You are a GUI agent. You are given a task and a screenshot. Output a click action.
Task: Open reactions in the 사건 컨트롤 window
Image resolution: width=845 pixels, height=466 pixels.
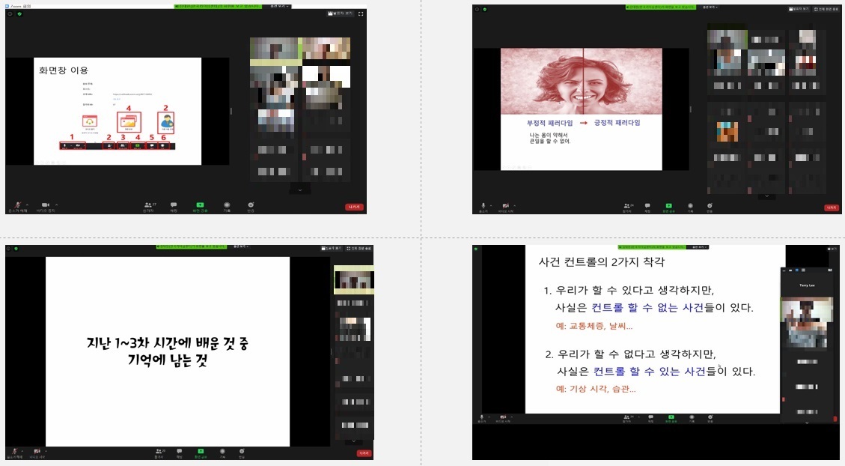point(710,418)
